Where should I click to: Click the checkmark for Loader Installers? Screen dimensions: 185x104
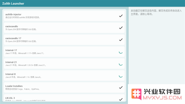click(x=121, y=87)
